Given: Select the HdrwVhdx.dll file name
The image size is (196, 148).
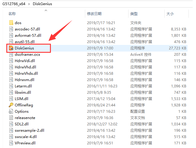Looking at the screenshot, I should [26, 73].
